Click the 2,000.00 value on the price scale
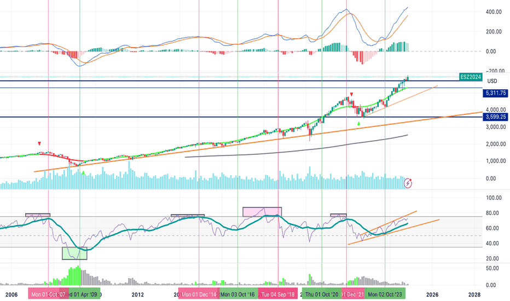This screenshot has width=510, height=301. click(496, 144)
